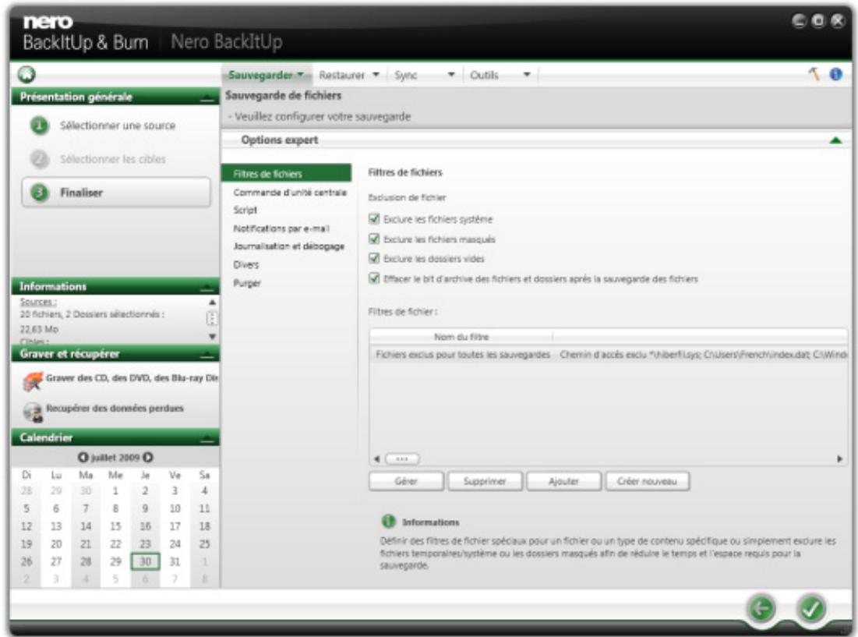
Task: Confirm with the green checkmark button
Action: click(811, 608)
